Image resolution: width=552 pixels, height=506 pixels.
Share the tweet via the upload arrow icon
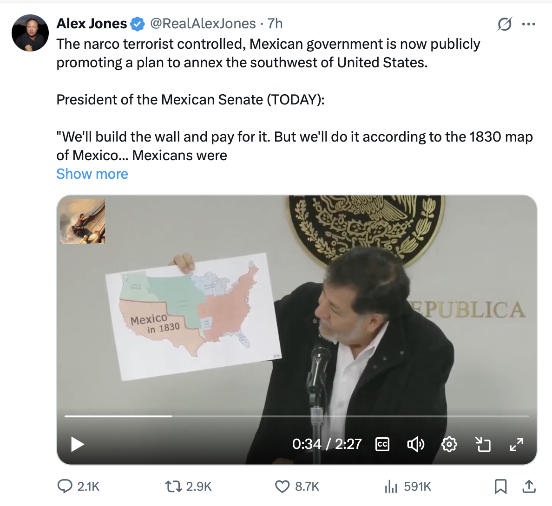[529, 487]
